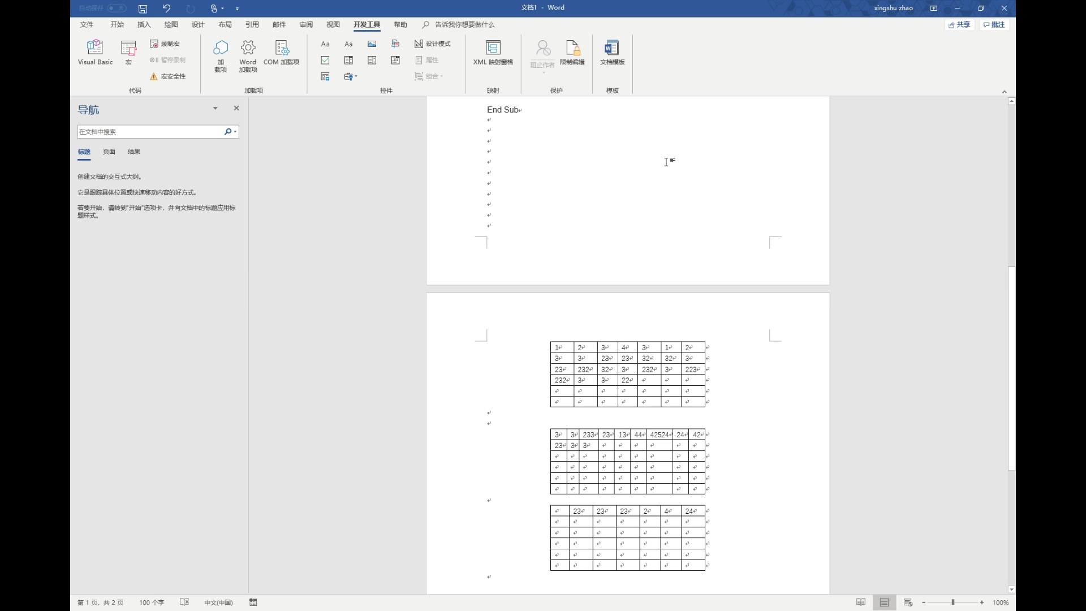1086x611 pixels.
Task: Insert a picture content control
Action: click(372, 44)
